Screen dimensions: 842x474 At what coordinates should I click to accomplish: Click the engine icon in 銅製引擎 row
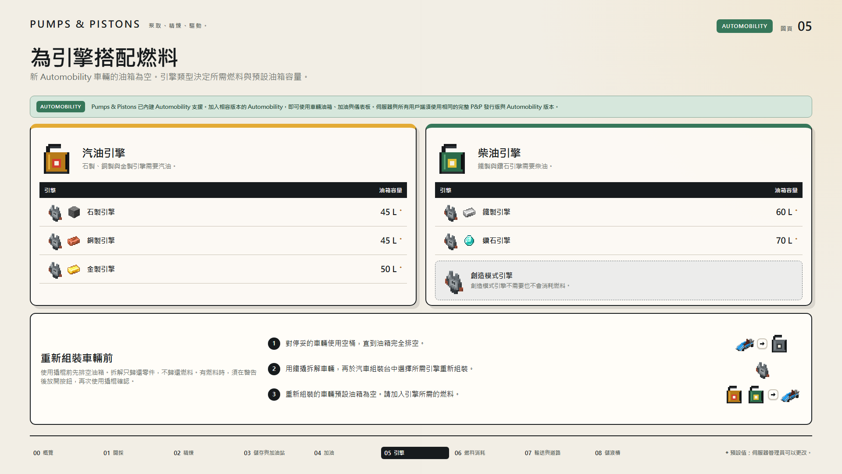point(55,241)
